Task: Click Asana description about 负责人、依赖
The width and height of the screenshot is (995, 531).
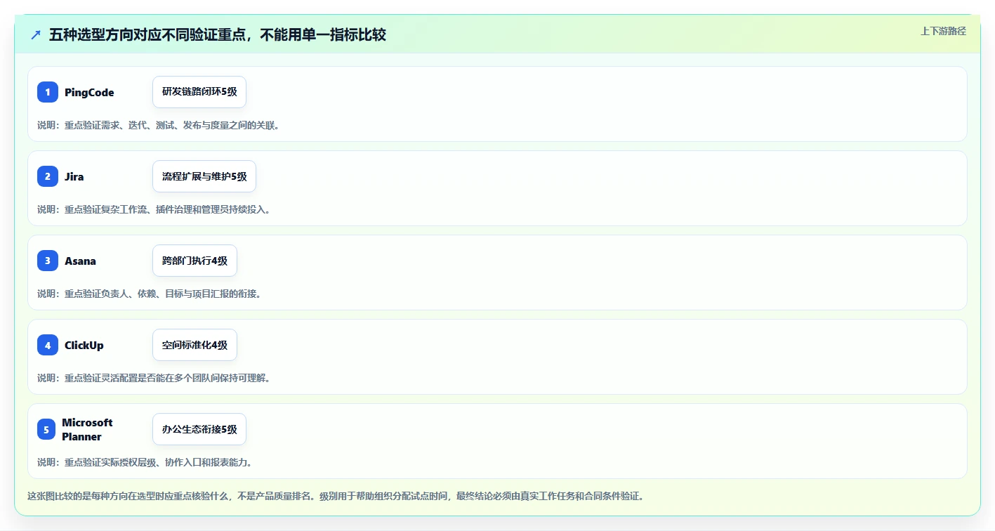Action: (149, 294)
